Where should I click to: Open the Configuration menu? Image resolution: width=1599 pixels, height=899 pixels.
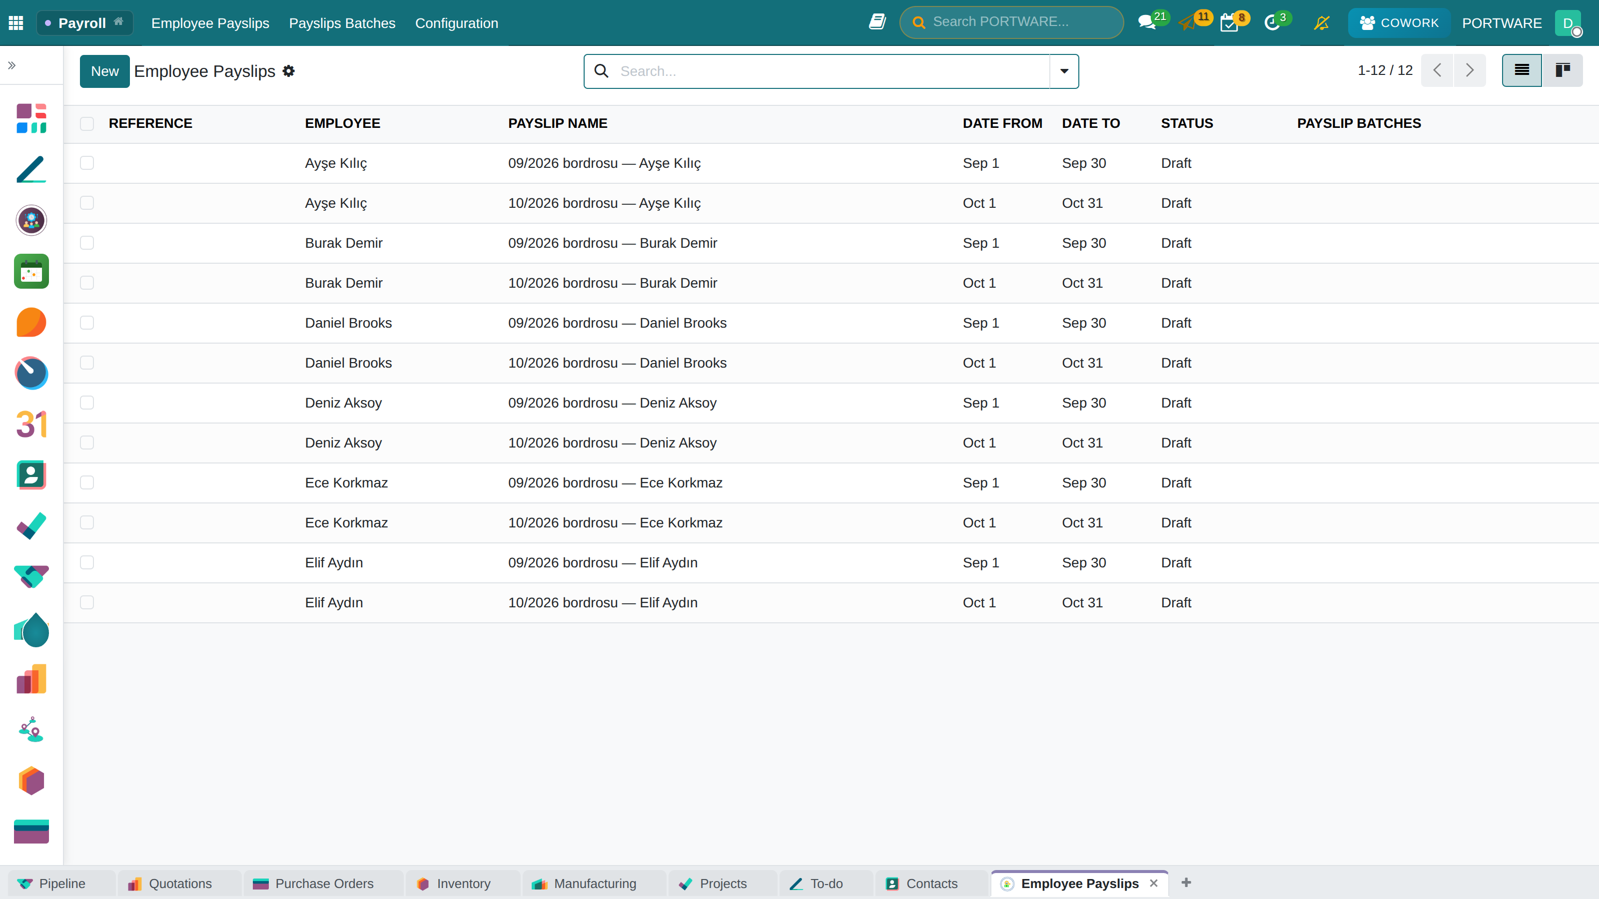click(456, 23)
